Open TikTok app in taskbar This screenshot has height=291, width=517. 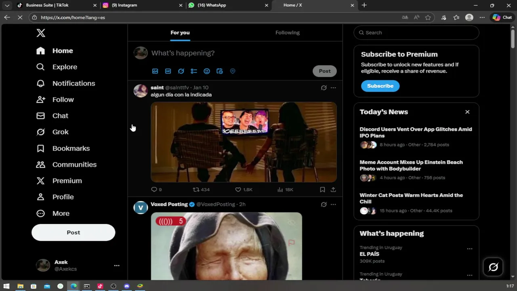click(100, 286)
